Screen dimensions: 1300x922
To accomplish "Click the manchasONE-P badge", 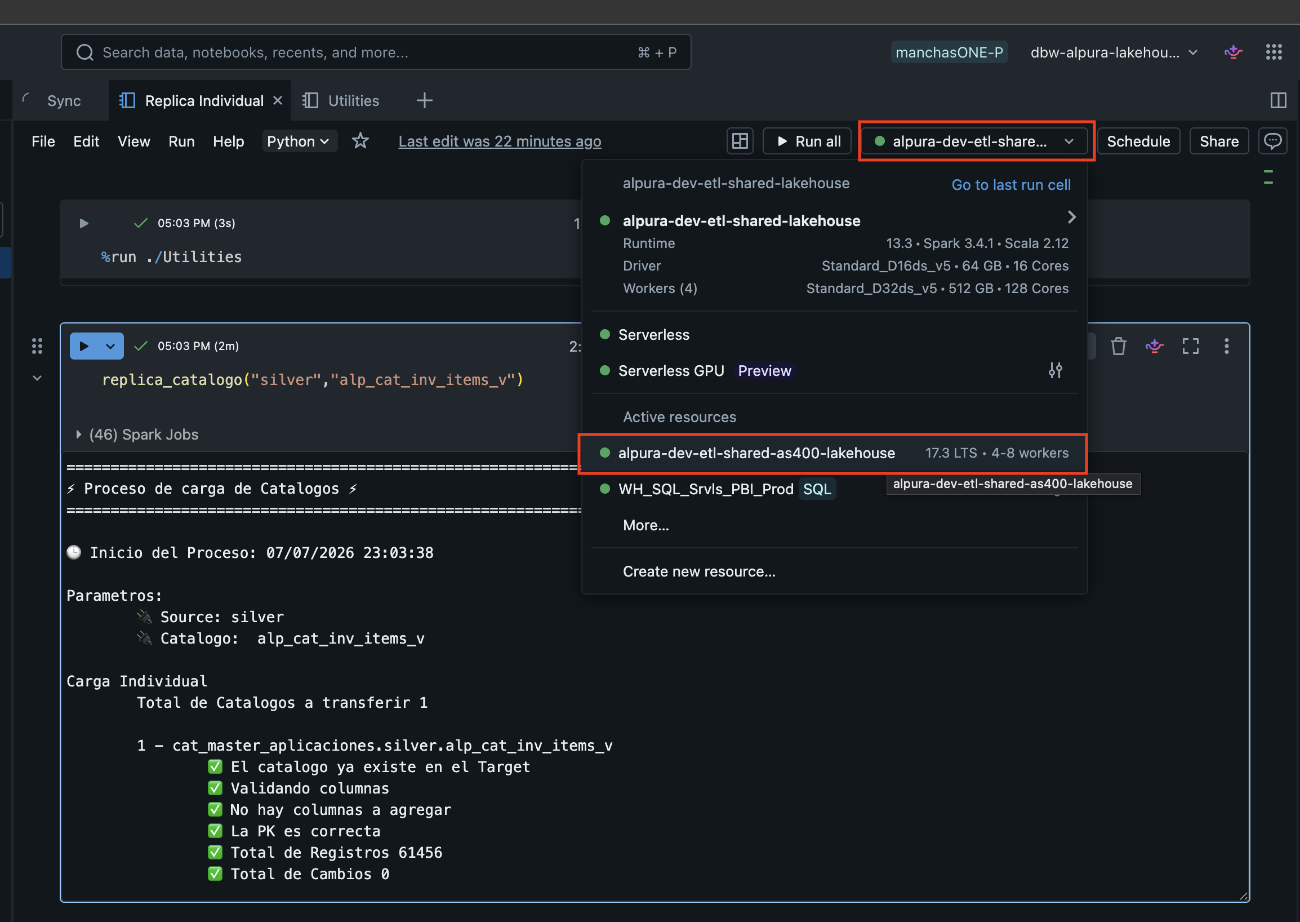I will click(x=949, y=52).
